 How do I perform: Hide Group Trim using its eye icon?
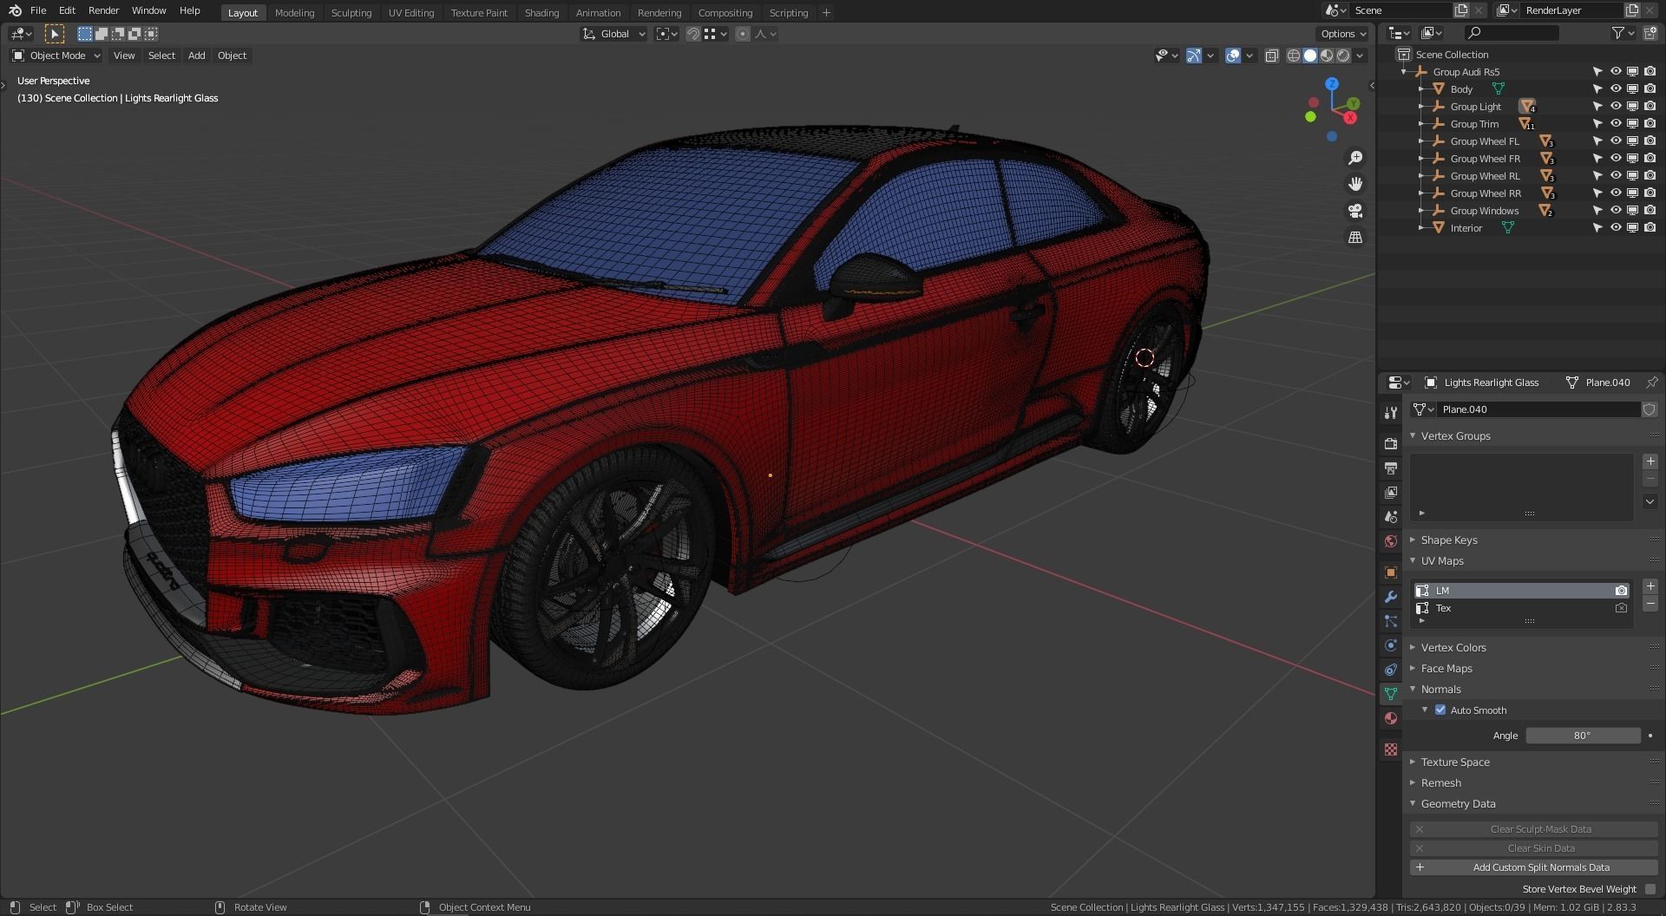pos(1616,124)
